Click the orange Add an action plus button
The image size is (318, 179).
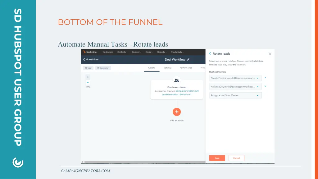click(177, 112)
